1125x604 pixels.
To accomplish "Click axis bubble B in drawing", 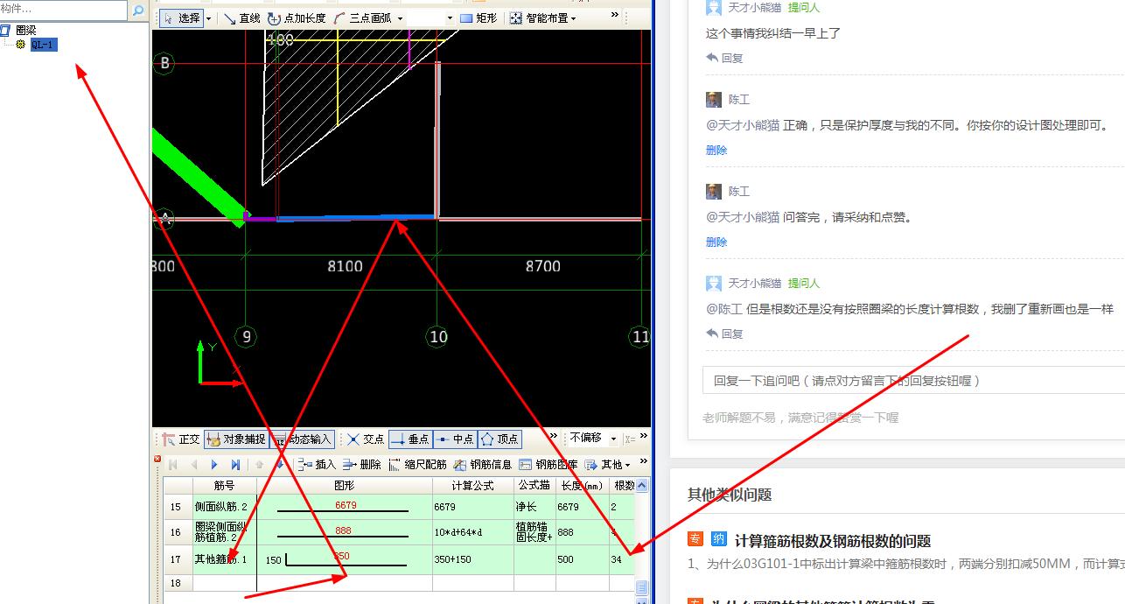I will pos(164,63).
